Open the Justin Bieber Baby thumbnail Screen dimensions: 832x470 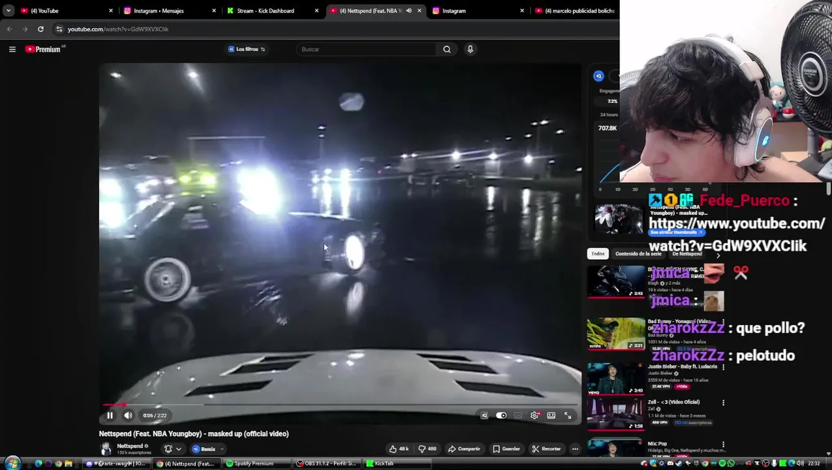(x=615, y=379)
